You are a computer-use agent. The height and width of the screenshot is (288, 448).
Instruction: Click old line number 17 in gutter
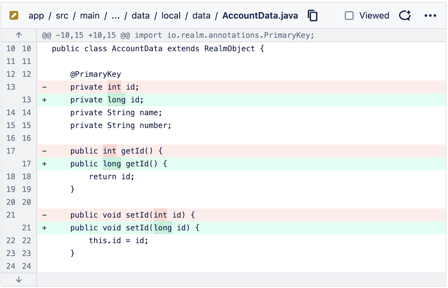(11, 151)
